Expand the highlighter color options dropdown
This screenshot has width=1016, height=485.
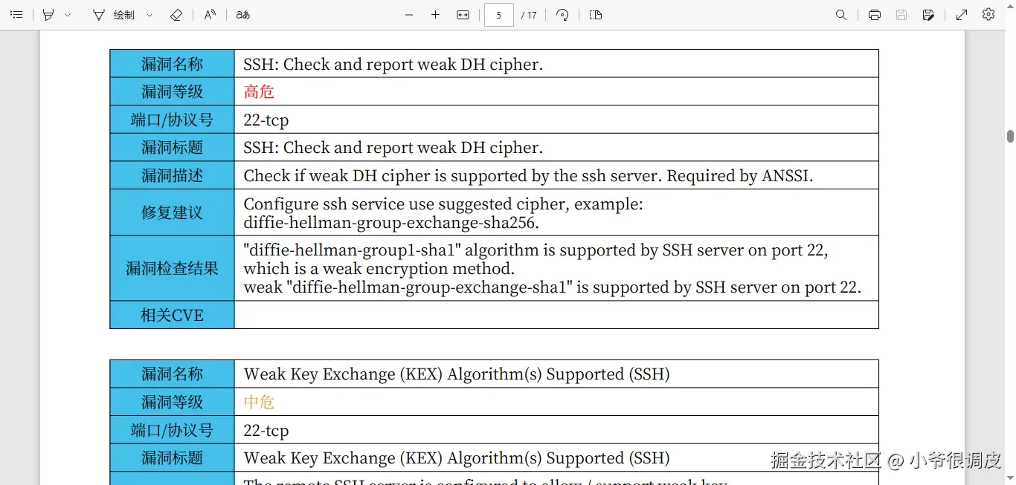coord(68,15)
